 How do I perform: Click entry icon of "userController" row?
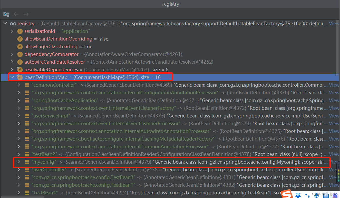pos(27,170)
